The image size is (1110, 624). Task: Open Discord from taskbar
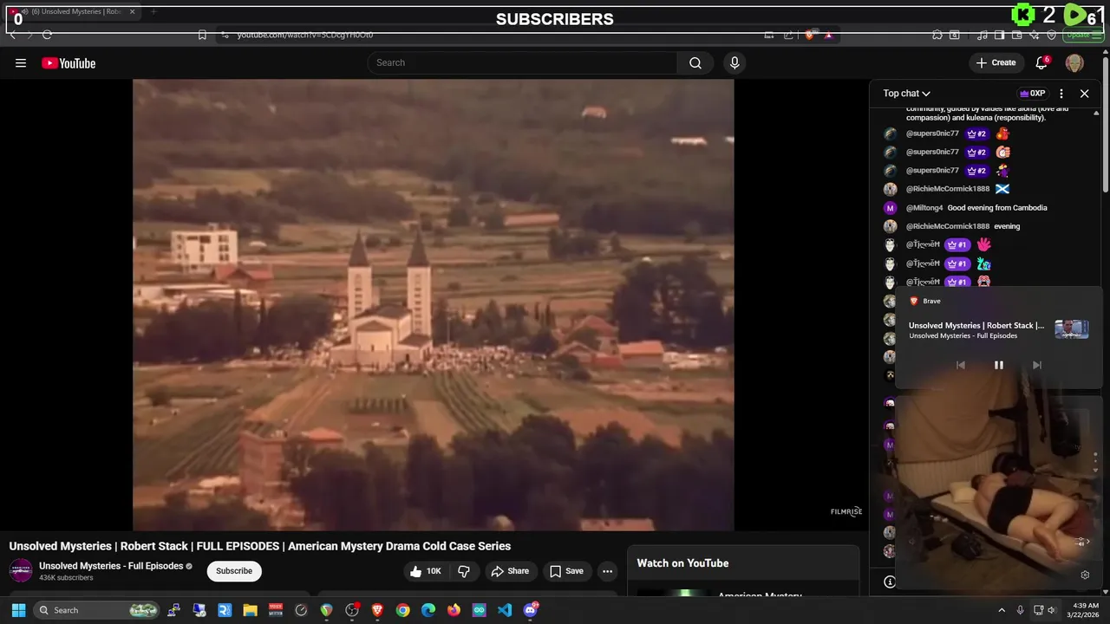pyautogui.click(x=531, y=610)
